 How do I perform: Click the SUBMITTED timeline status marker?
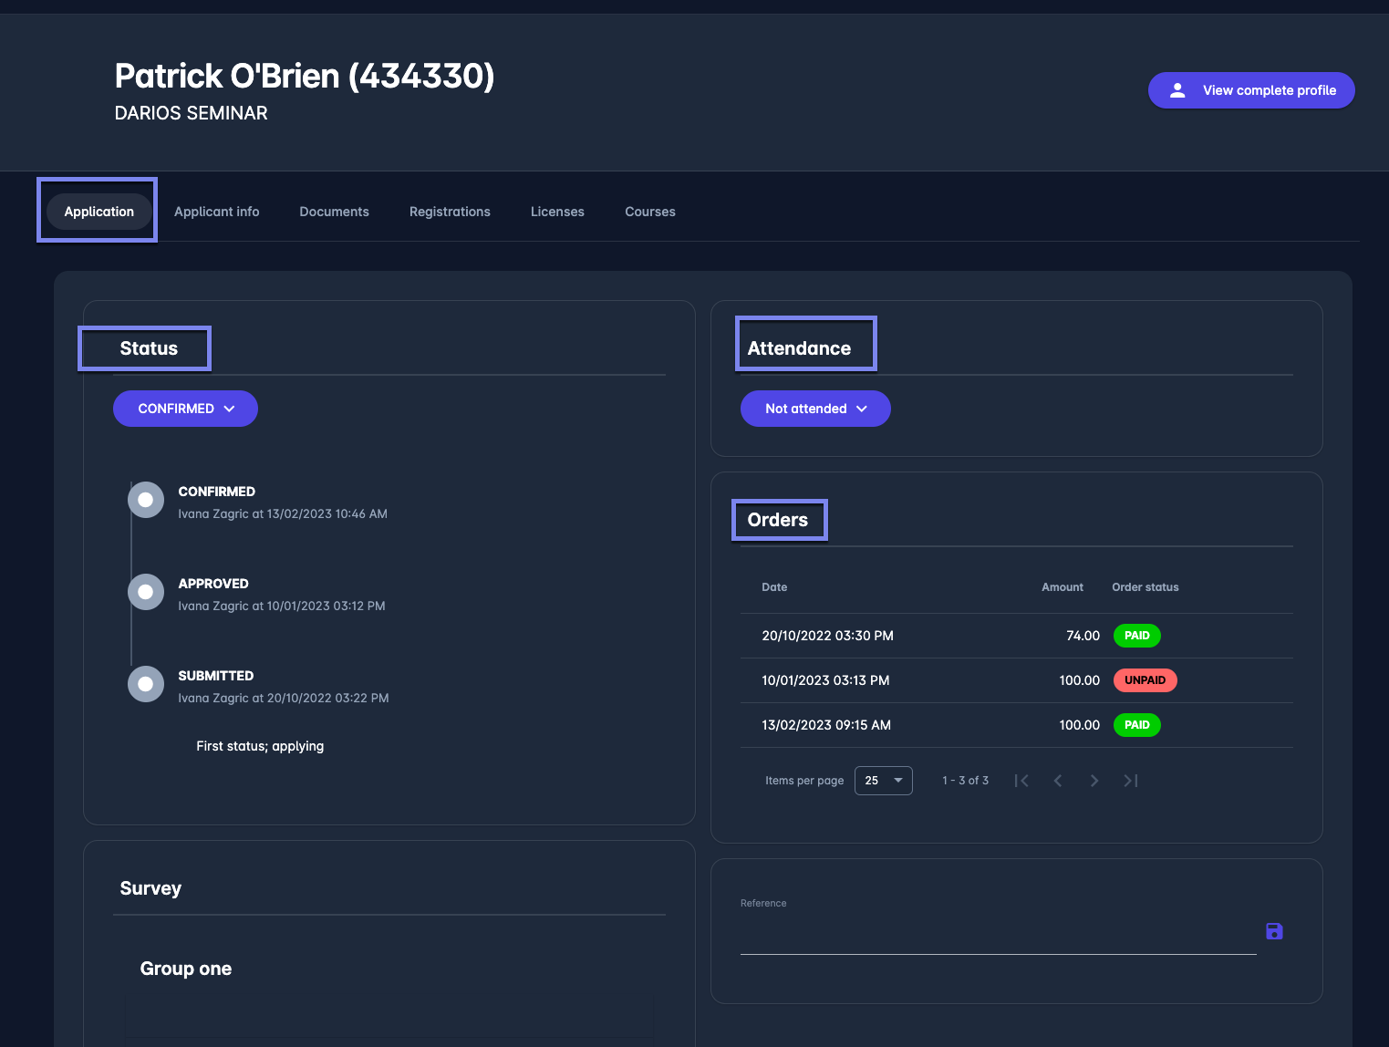pos(146,684)
